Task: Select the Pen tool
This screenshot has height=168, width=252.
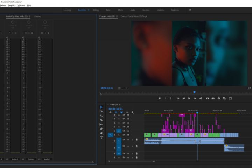Action: point(101,129)
